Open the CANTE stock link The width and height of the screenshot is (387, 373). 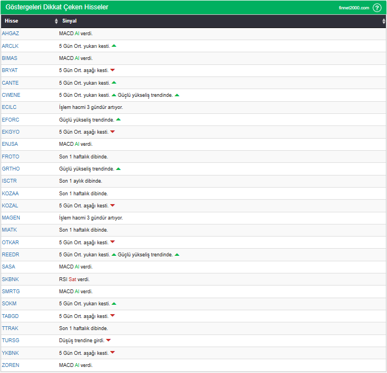(x=10, y=83)
